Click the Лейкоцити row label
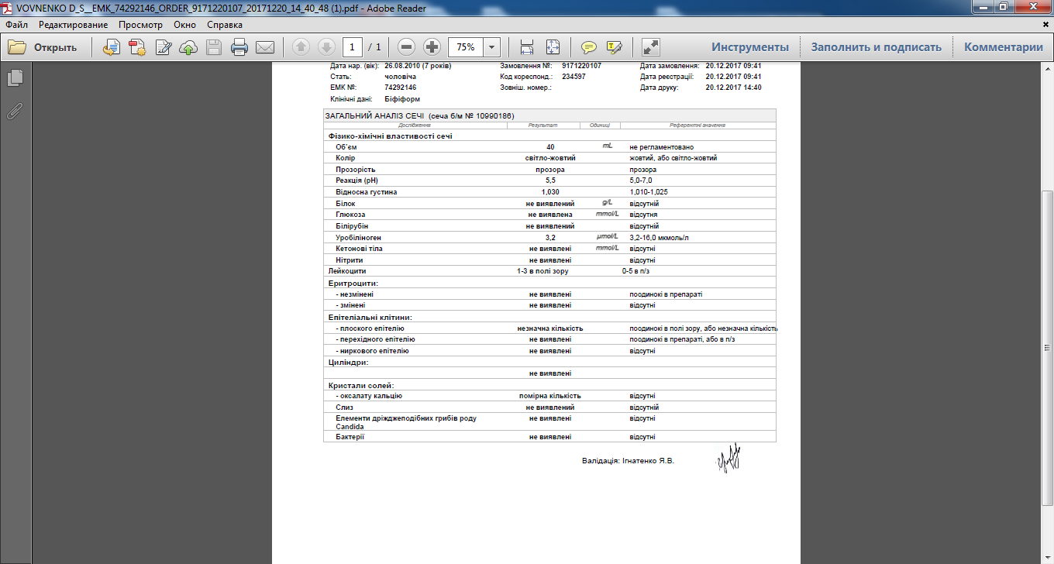1054x564 pixels. pyautogui.click(x=347, y=272)
